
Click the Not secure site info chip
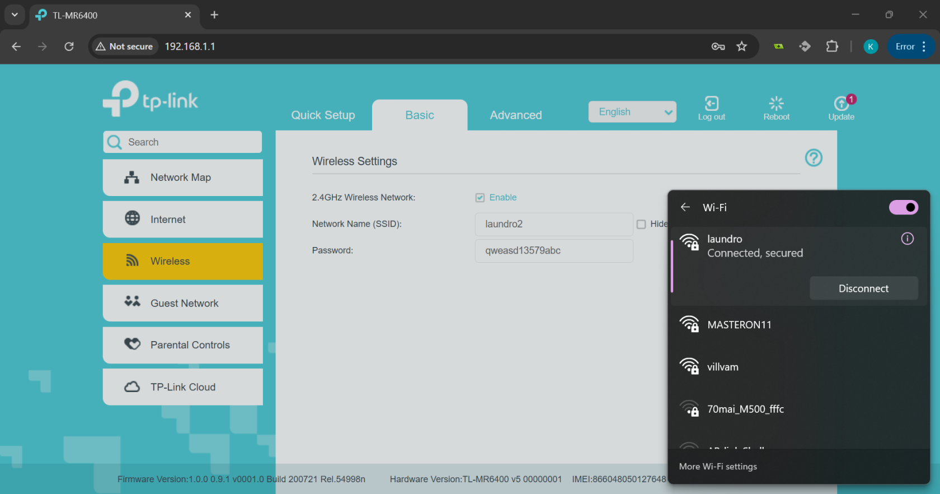click(124, 46)
